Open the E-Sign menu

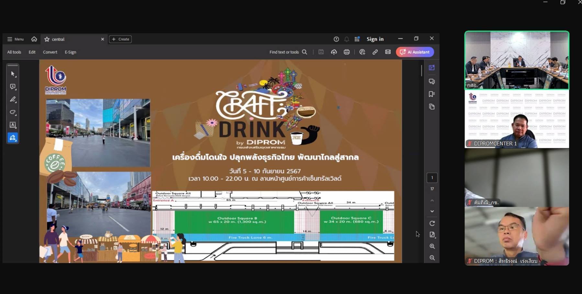point(70,52)
